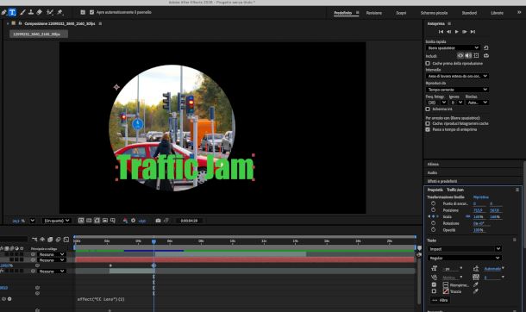Viewport: 526px width, 312px height.
Task: Switch to Predefinito workspace
Action: 343,13
